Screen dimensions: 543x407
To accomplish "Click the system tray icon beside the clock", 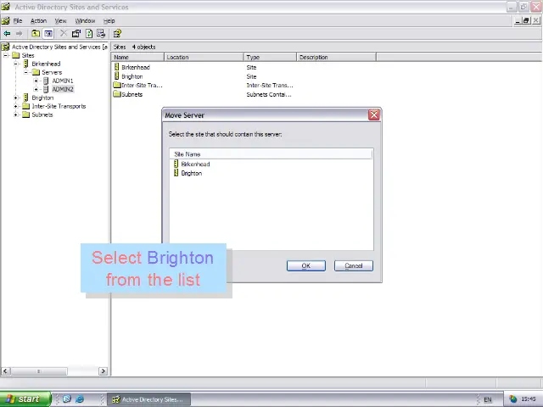I will pos(512,399).
